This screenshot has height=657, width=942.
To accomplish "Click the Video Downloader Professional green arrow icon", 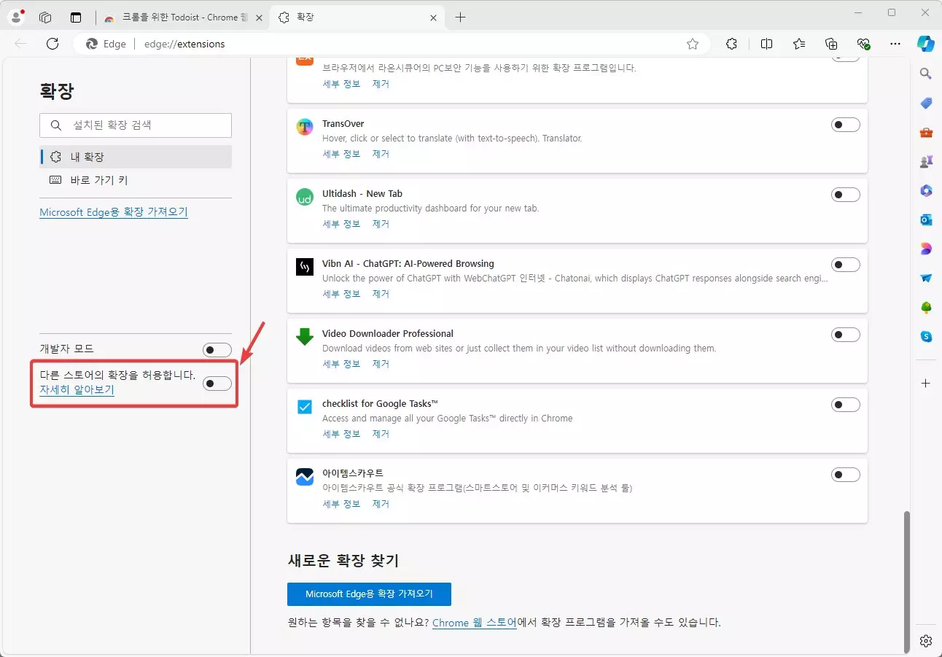I will (x=305, y=337).
